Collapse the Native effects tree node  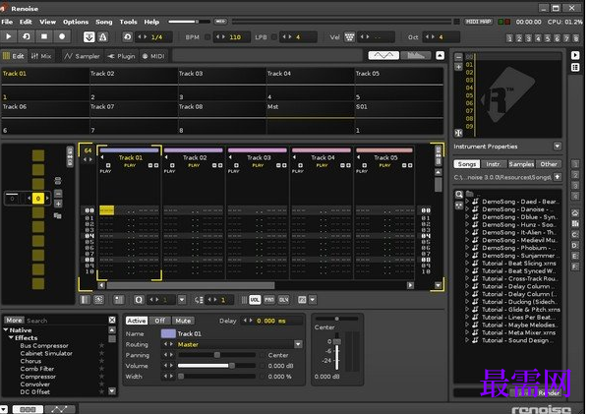tap(6, 329)
